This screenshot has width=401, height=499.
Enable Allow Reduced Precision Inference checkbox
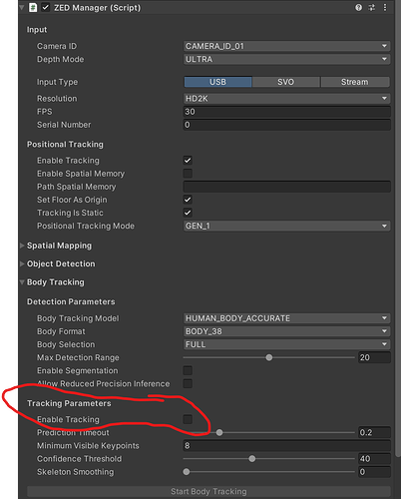pos(188,383)
